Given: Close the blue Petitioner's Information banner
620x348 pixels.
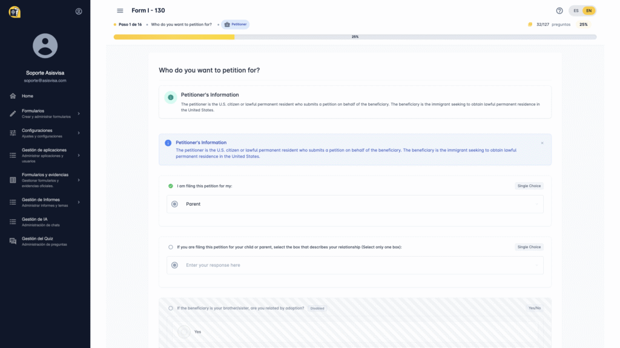Looking at the screenshot, I should pos(542,143).
